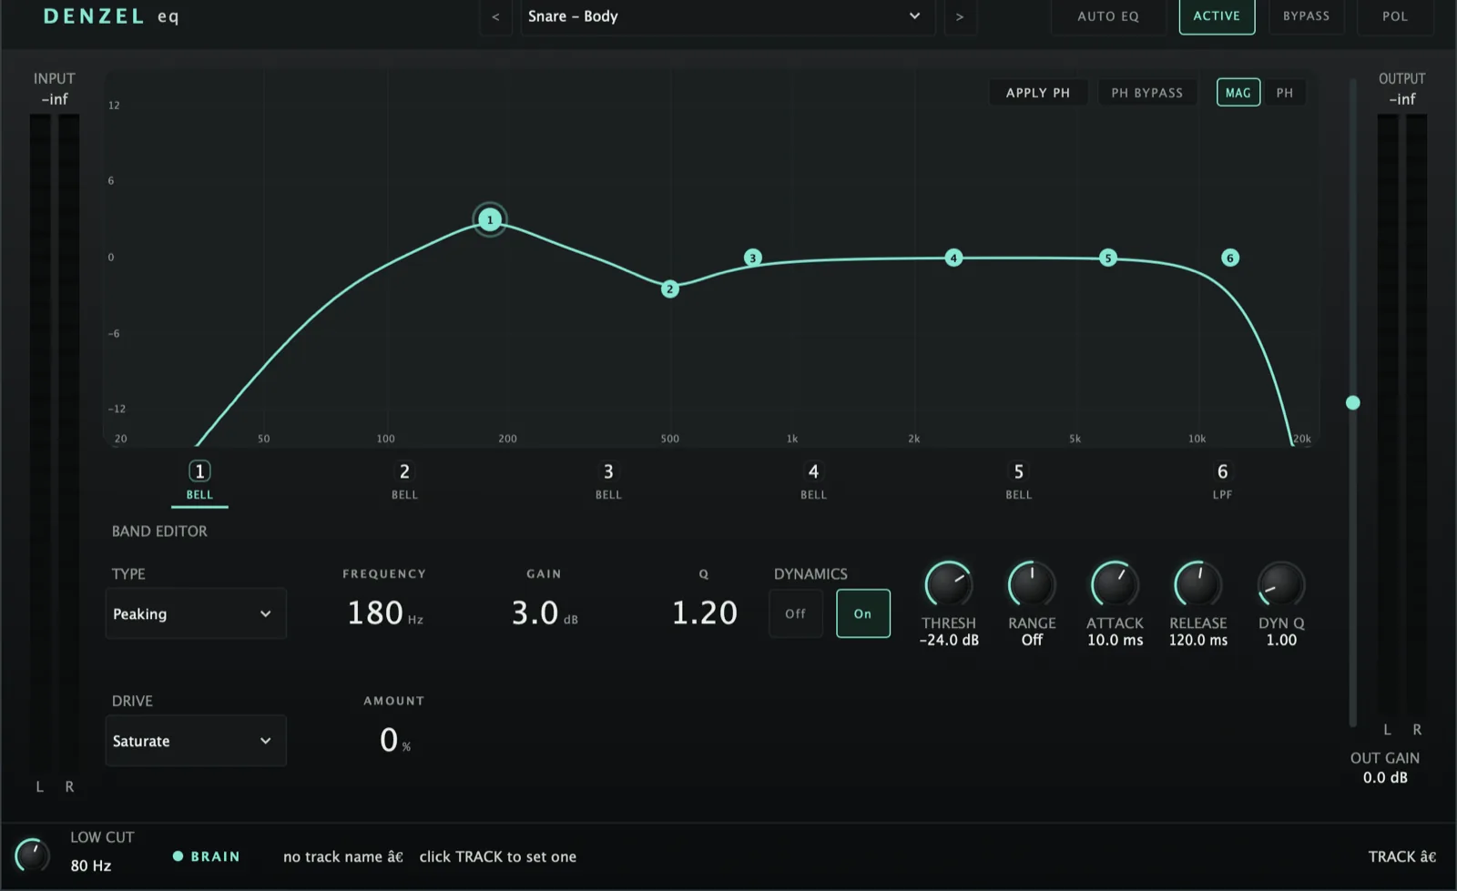Click the INPUT level readout -inf
The image size is (1457, 891).
click(x=55, y=99)
